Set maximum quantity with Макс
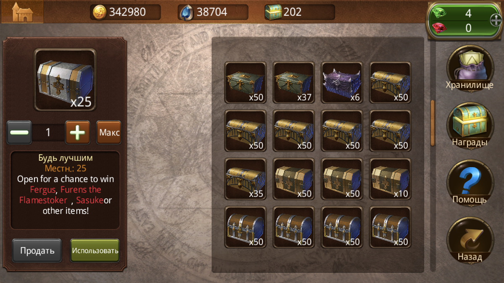 click(x=109, y=133)
